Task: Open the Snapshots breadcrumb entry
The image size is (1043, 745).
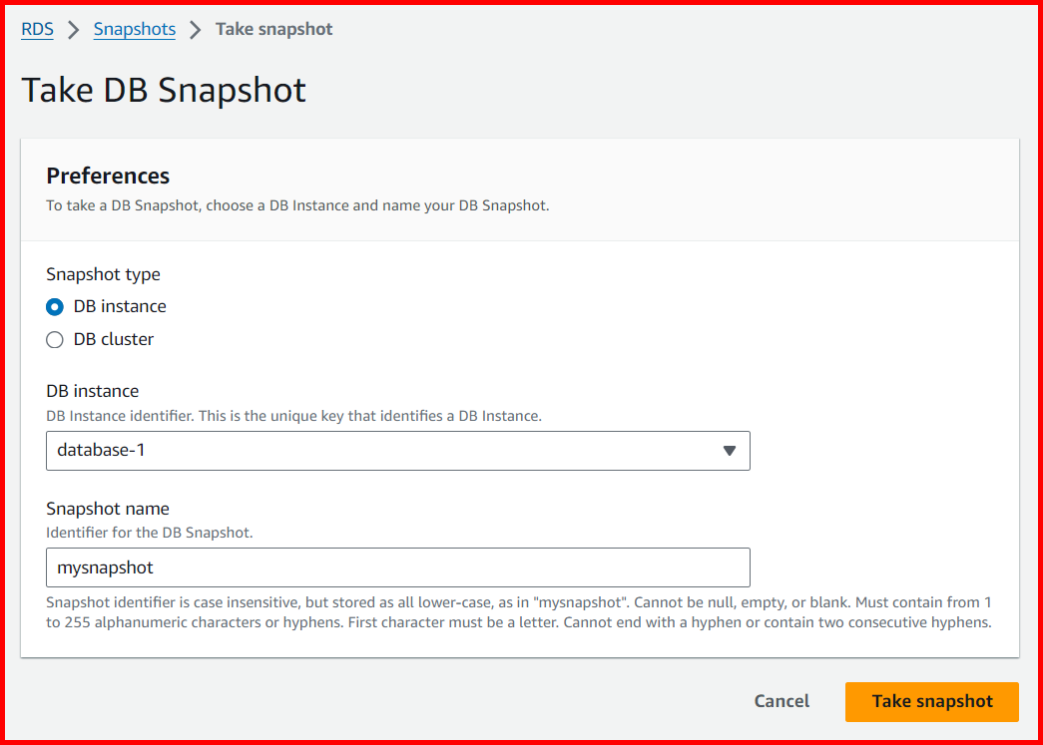Action: point(134,29)
